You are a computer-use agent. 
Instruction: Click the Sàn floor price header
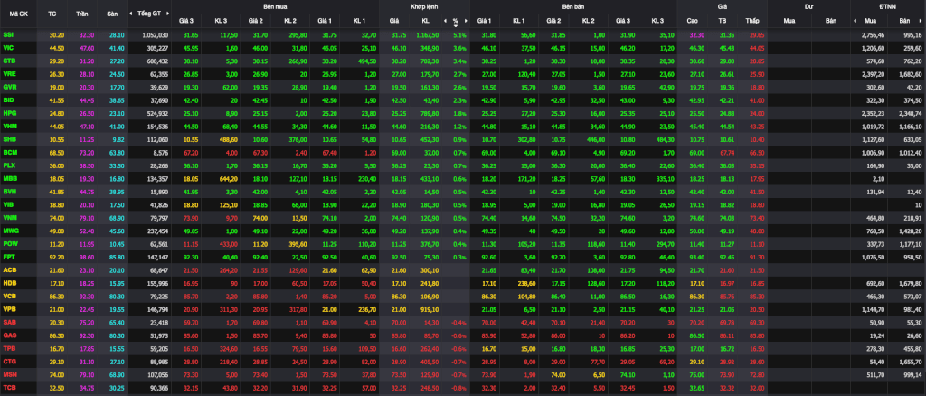click(111, 13)
